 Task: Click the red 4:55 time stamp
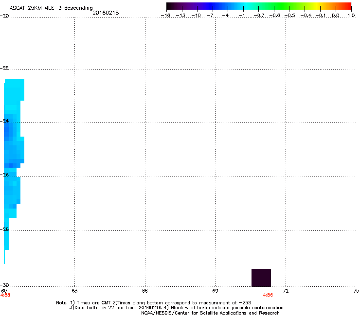point(5,295)
